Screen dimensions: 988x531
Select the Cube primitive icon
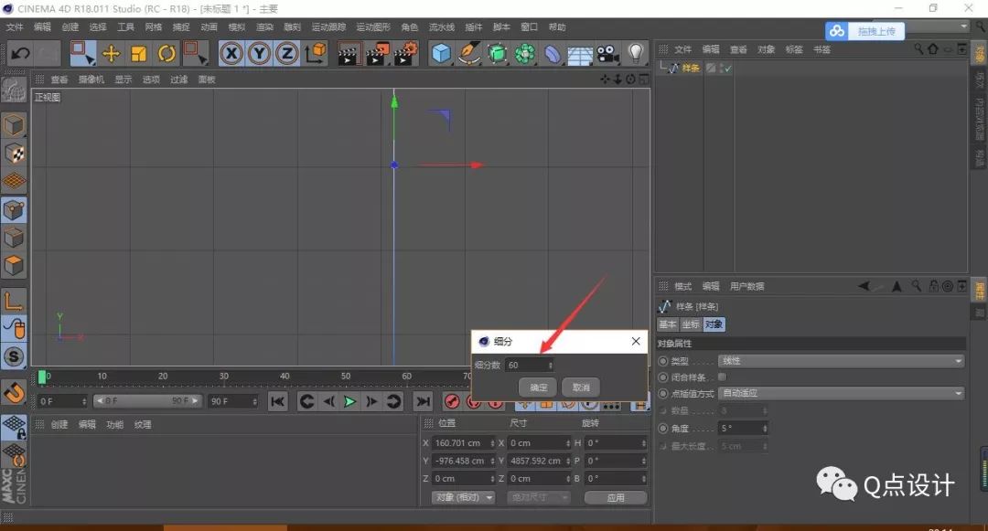pyautogui.click(x=440, y=53)
